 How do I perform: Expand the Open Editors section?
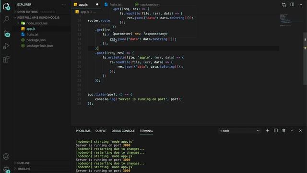coord(27,12)
